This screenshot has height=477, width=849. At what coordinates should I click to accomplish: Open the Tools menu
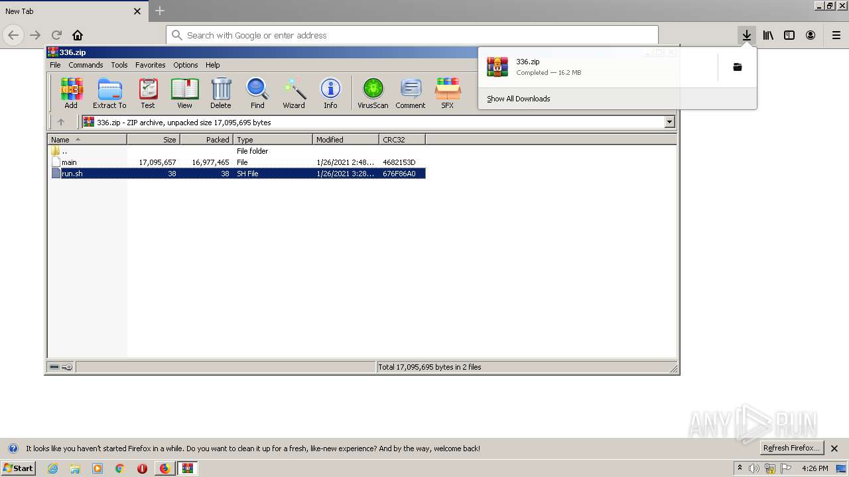tap(119, 65)
